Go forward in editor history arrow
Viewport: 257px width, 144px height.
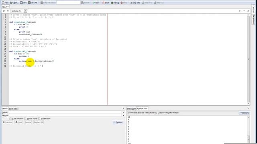(8, 11)
